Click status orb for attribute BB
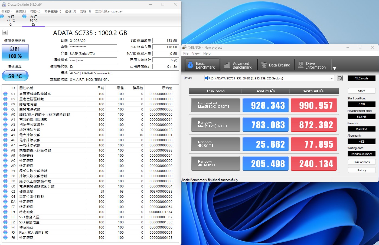 [x=5, y=181]
